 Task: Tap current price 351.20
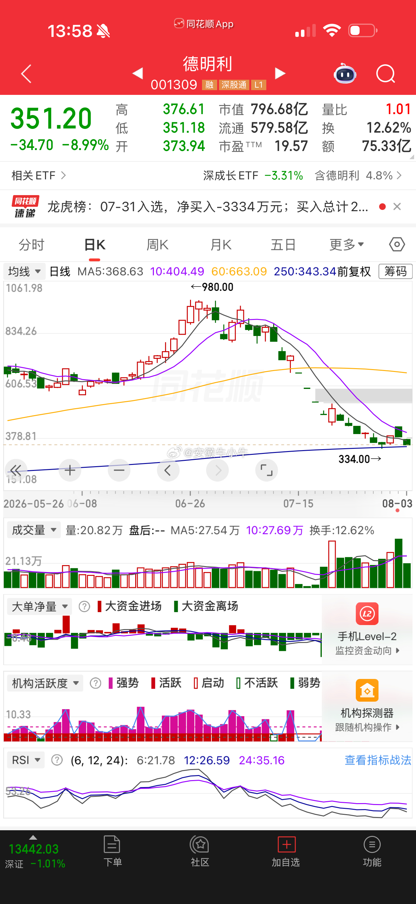tap(51, 118)
